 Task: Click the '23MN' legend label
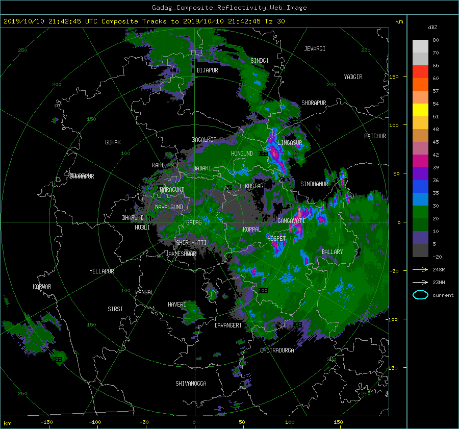pyautogui.click(x=439, y=282)
